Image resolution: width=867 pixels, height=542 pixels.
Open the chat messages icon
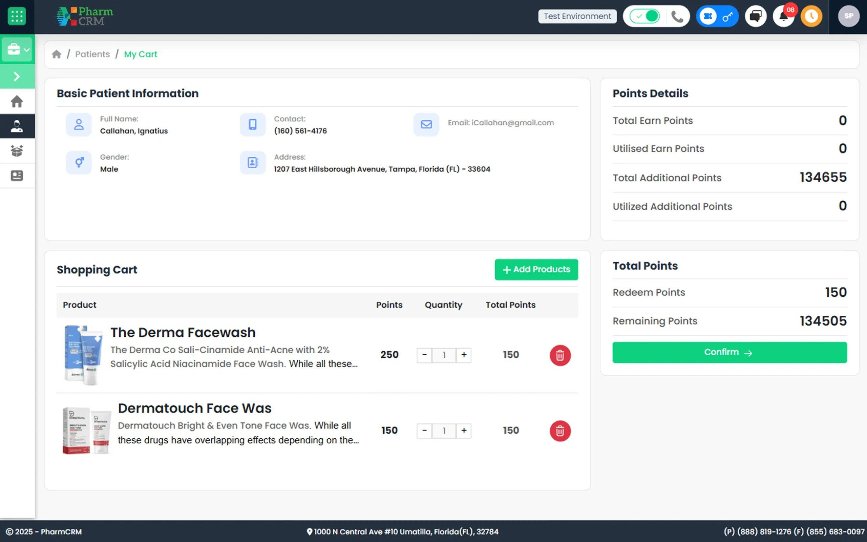coord(756,16)
